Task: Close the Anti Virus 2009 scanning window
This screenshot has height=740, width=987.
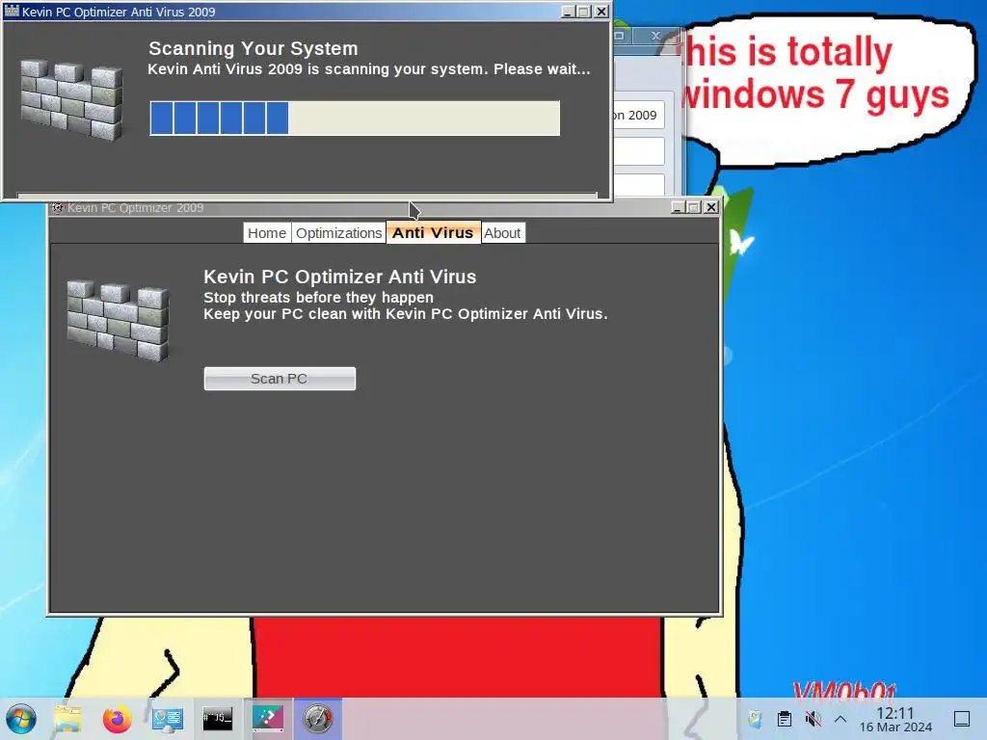Action: point(601,12)
